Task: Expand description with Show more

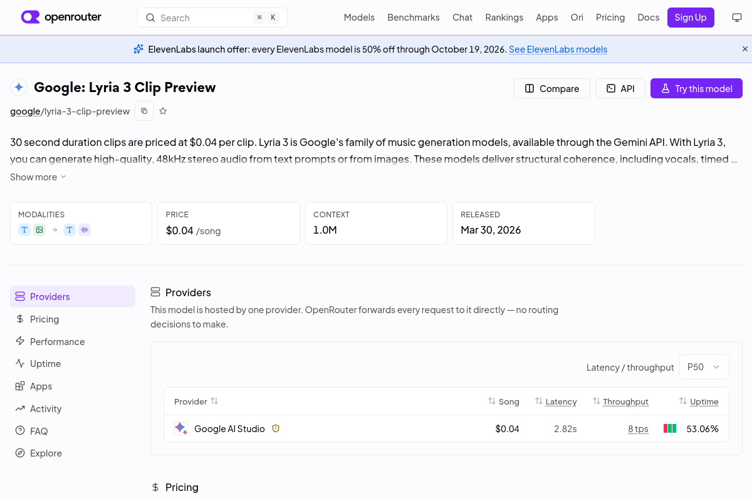Action: tap(38, 177)
